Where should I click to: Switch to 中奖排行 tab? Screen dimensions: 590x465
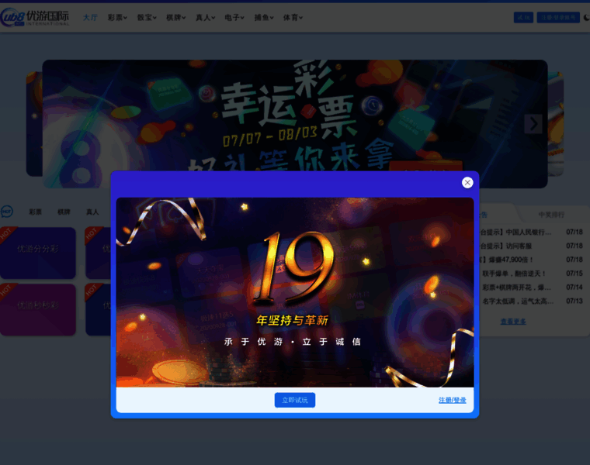pos(551,215)
